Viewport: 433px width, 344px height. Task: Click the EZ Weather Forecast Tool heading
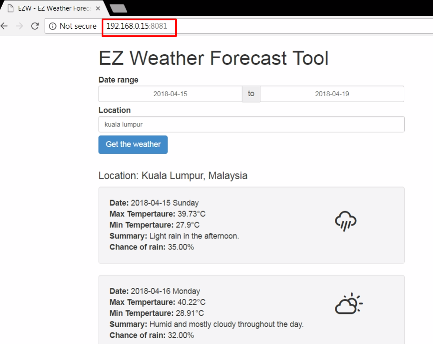tap(213, 58)
